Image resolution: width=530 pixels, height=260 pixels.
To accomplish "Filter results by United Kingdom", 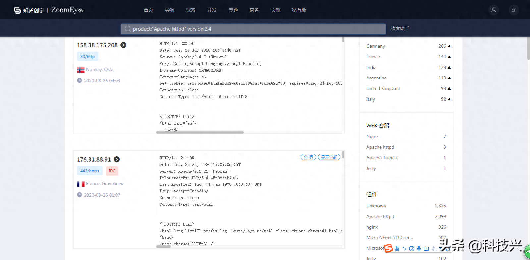I will tap(383, 89).
